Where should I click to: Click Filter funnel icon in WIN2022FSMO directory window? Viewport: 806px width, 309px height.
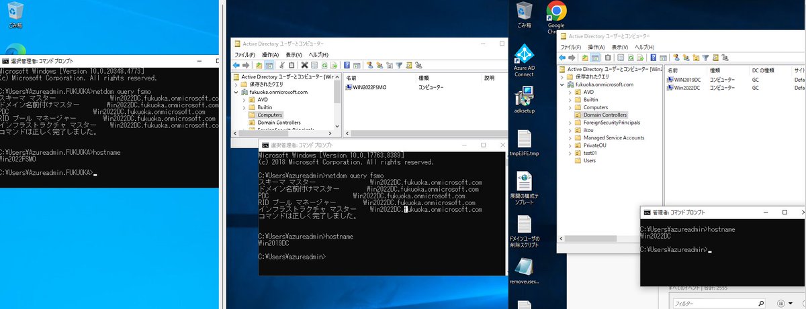399,65
